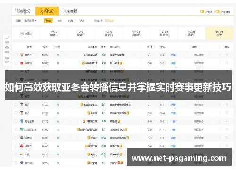Switch to the 未来赛程 schedule tab
Image resolution: width=236 pixels, height=170 pixels.
[x=70, y=11]
